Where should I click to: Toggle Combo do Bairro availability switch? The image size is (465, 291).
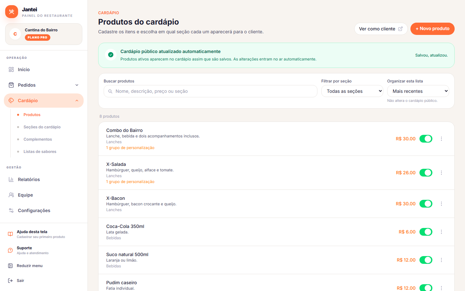click(x=426, y=139)
